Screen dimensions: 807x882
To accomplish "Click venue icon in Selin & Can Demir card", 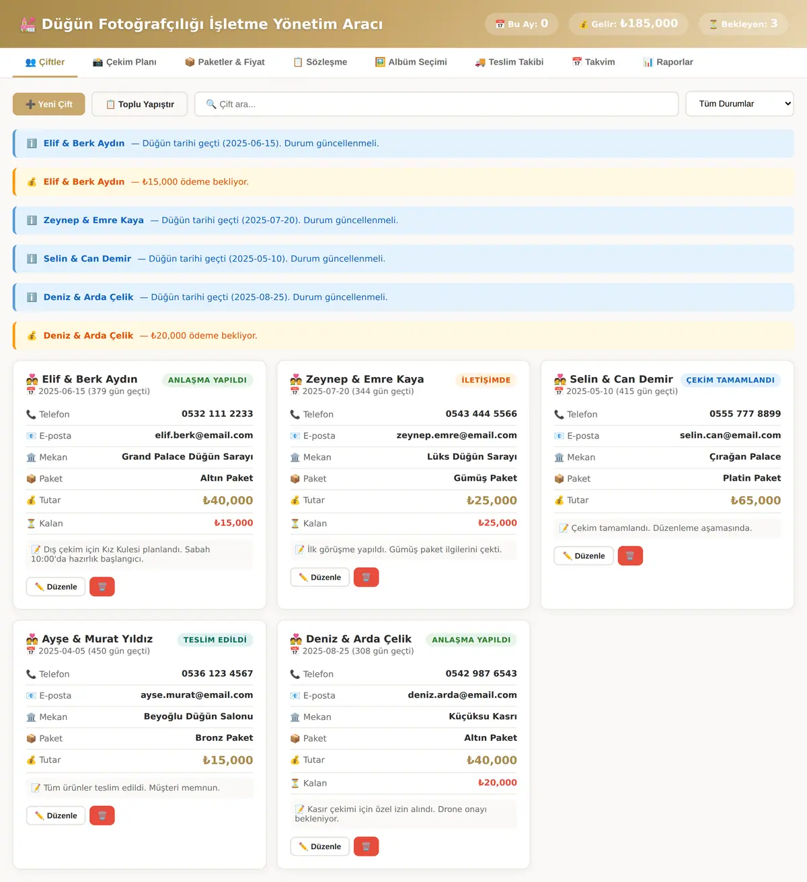I will 559,457.
